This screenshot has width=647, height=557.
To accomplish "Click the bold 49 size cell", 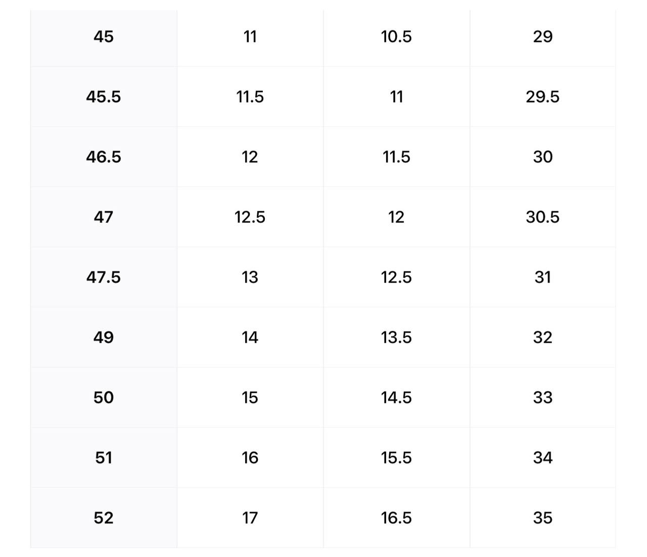I will click(104, 337).
